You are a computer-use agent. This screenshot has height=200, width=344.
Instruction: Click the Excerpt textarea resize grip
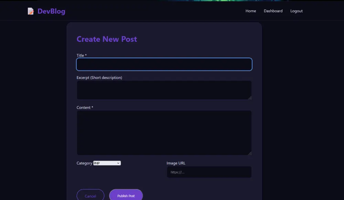250,98
